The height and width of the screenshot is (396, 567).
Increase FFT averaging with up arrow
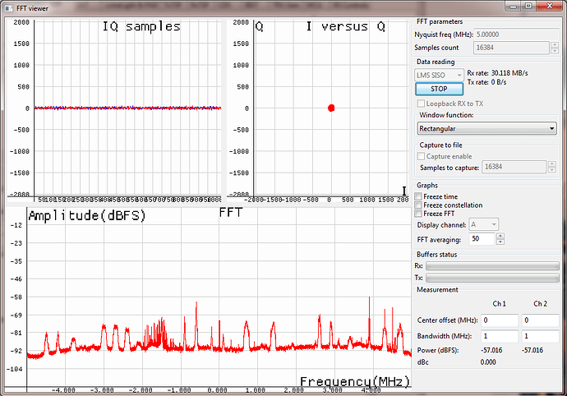point(500,237)
